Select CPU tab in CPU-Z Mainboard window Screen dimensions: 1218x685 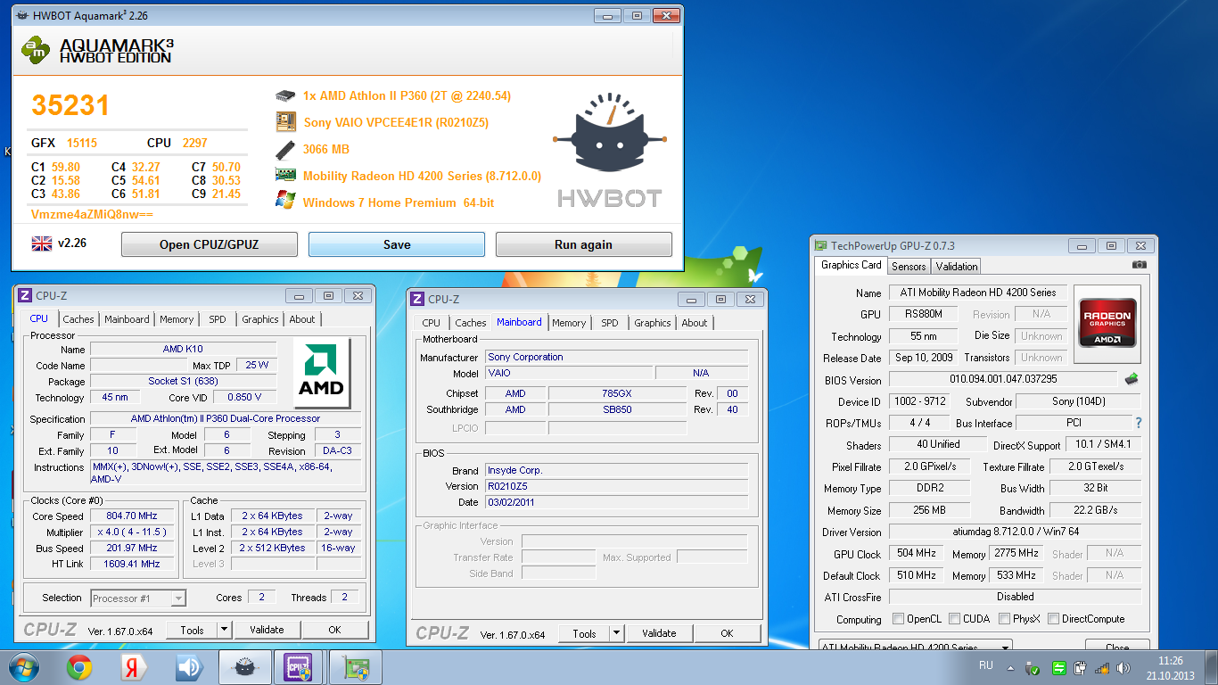[x=432, y=323]
